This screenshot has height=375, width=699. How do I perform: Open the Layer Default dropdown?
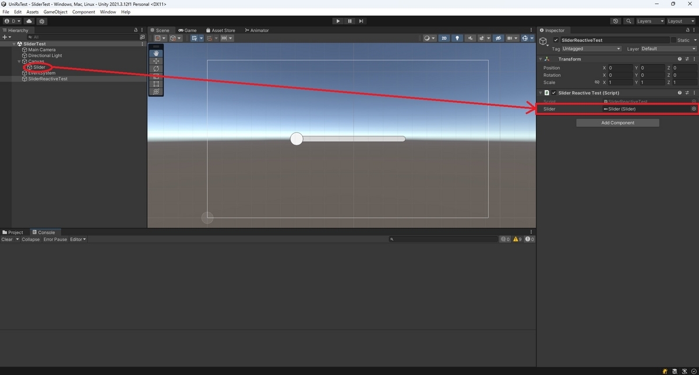pos(668,49)
